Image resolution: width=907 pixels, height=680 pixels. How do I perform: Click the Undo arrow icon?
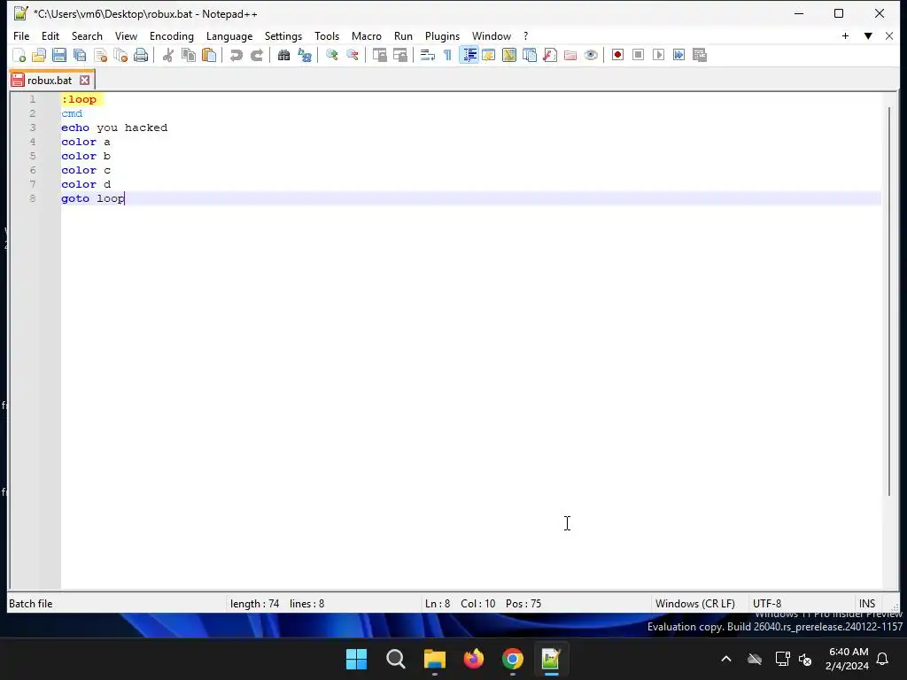[236, 55]
